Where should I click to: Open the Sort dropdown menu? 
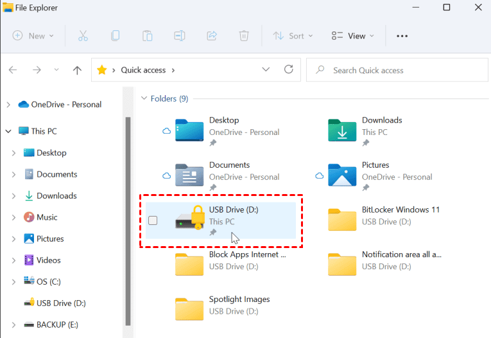pyautogui.click(x=293, y=36)
